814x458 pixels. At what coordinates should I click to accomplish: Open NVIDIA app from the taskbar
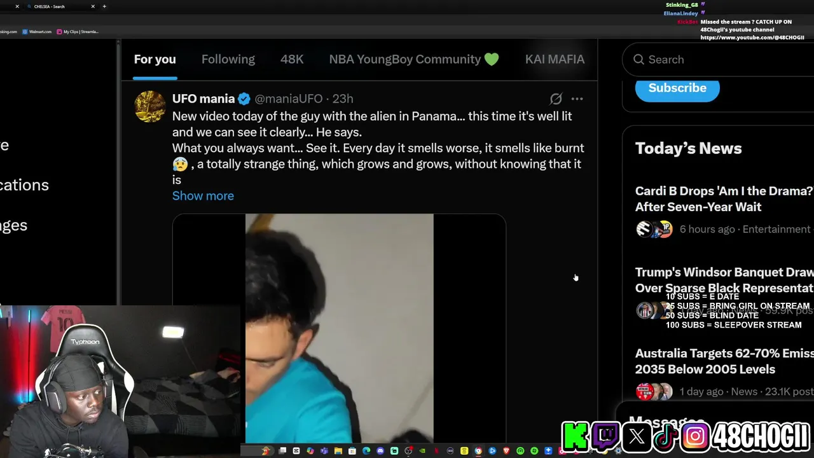422,451
